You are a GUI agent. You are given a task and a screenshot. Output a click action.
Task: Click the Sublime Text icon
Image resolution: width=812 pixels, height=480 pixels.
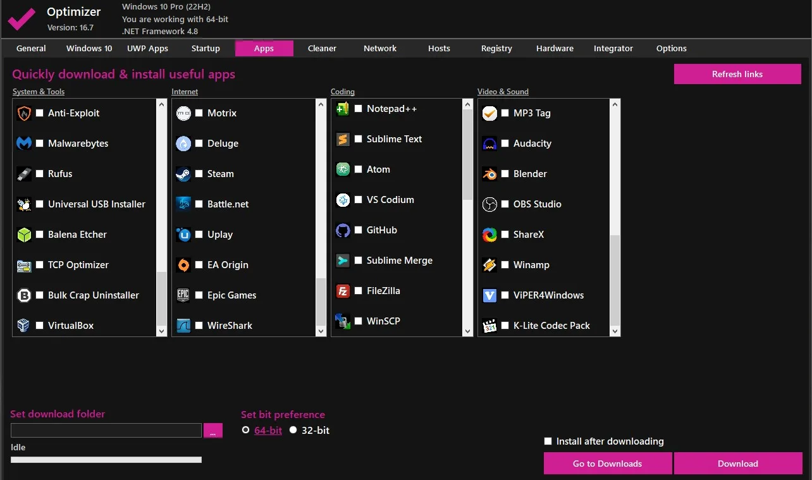click(x=343, y=139)
